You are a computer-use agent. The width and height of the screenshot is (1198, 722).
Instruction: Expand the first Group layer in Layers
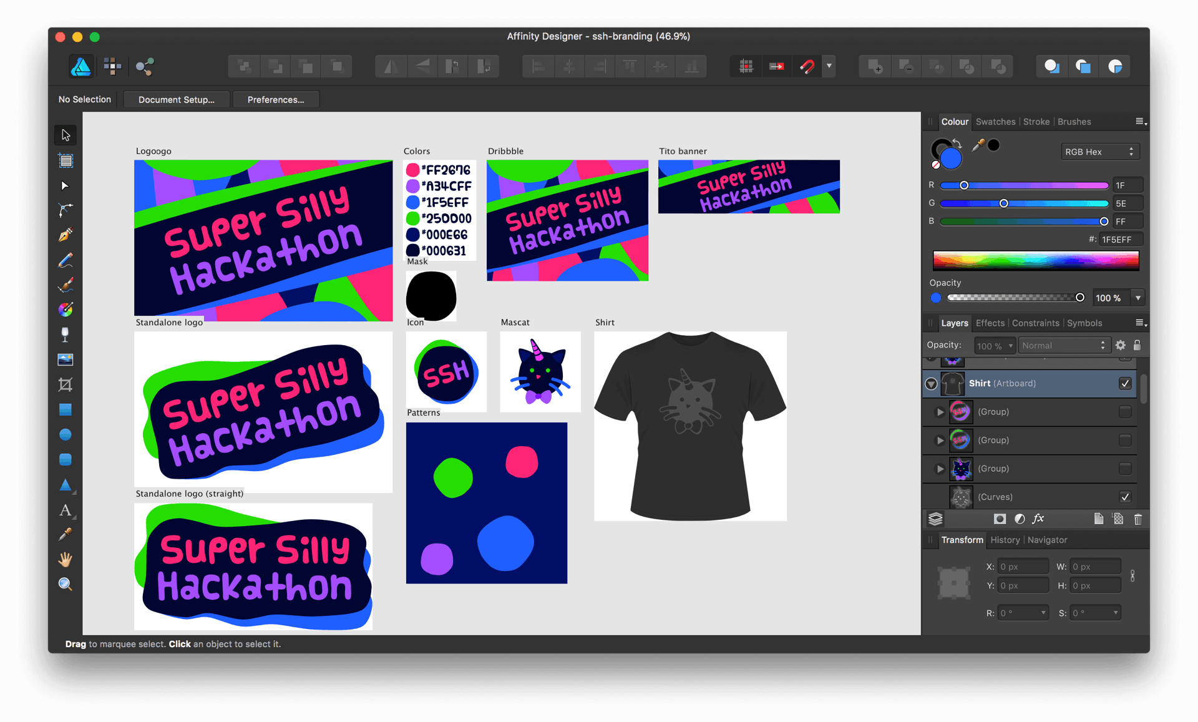[x=940, y=412]
